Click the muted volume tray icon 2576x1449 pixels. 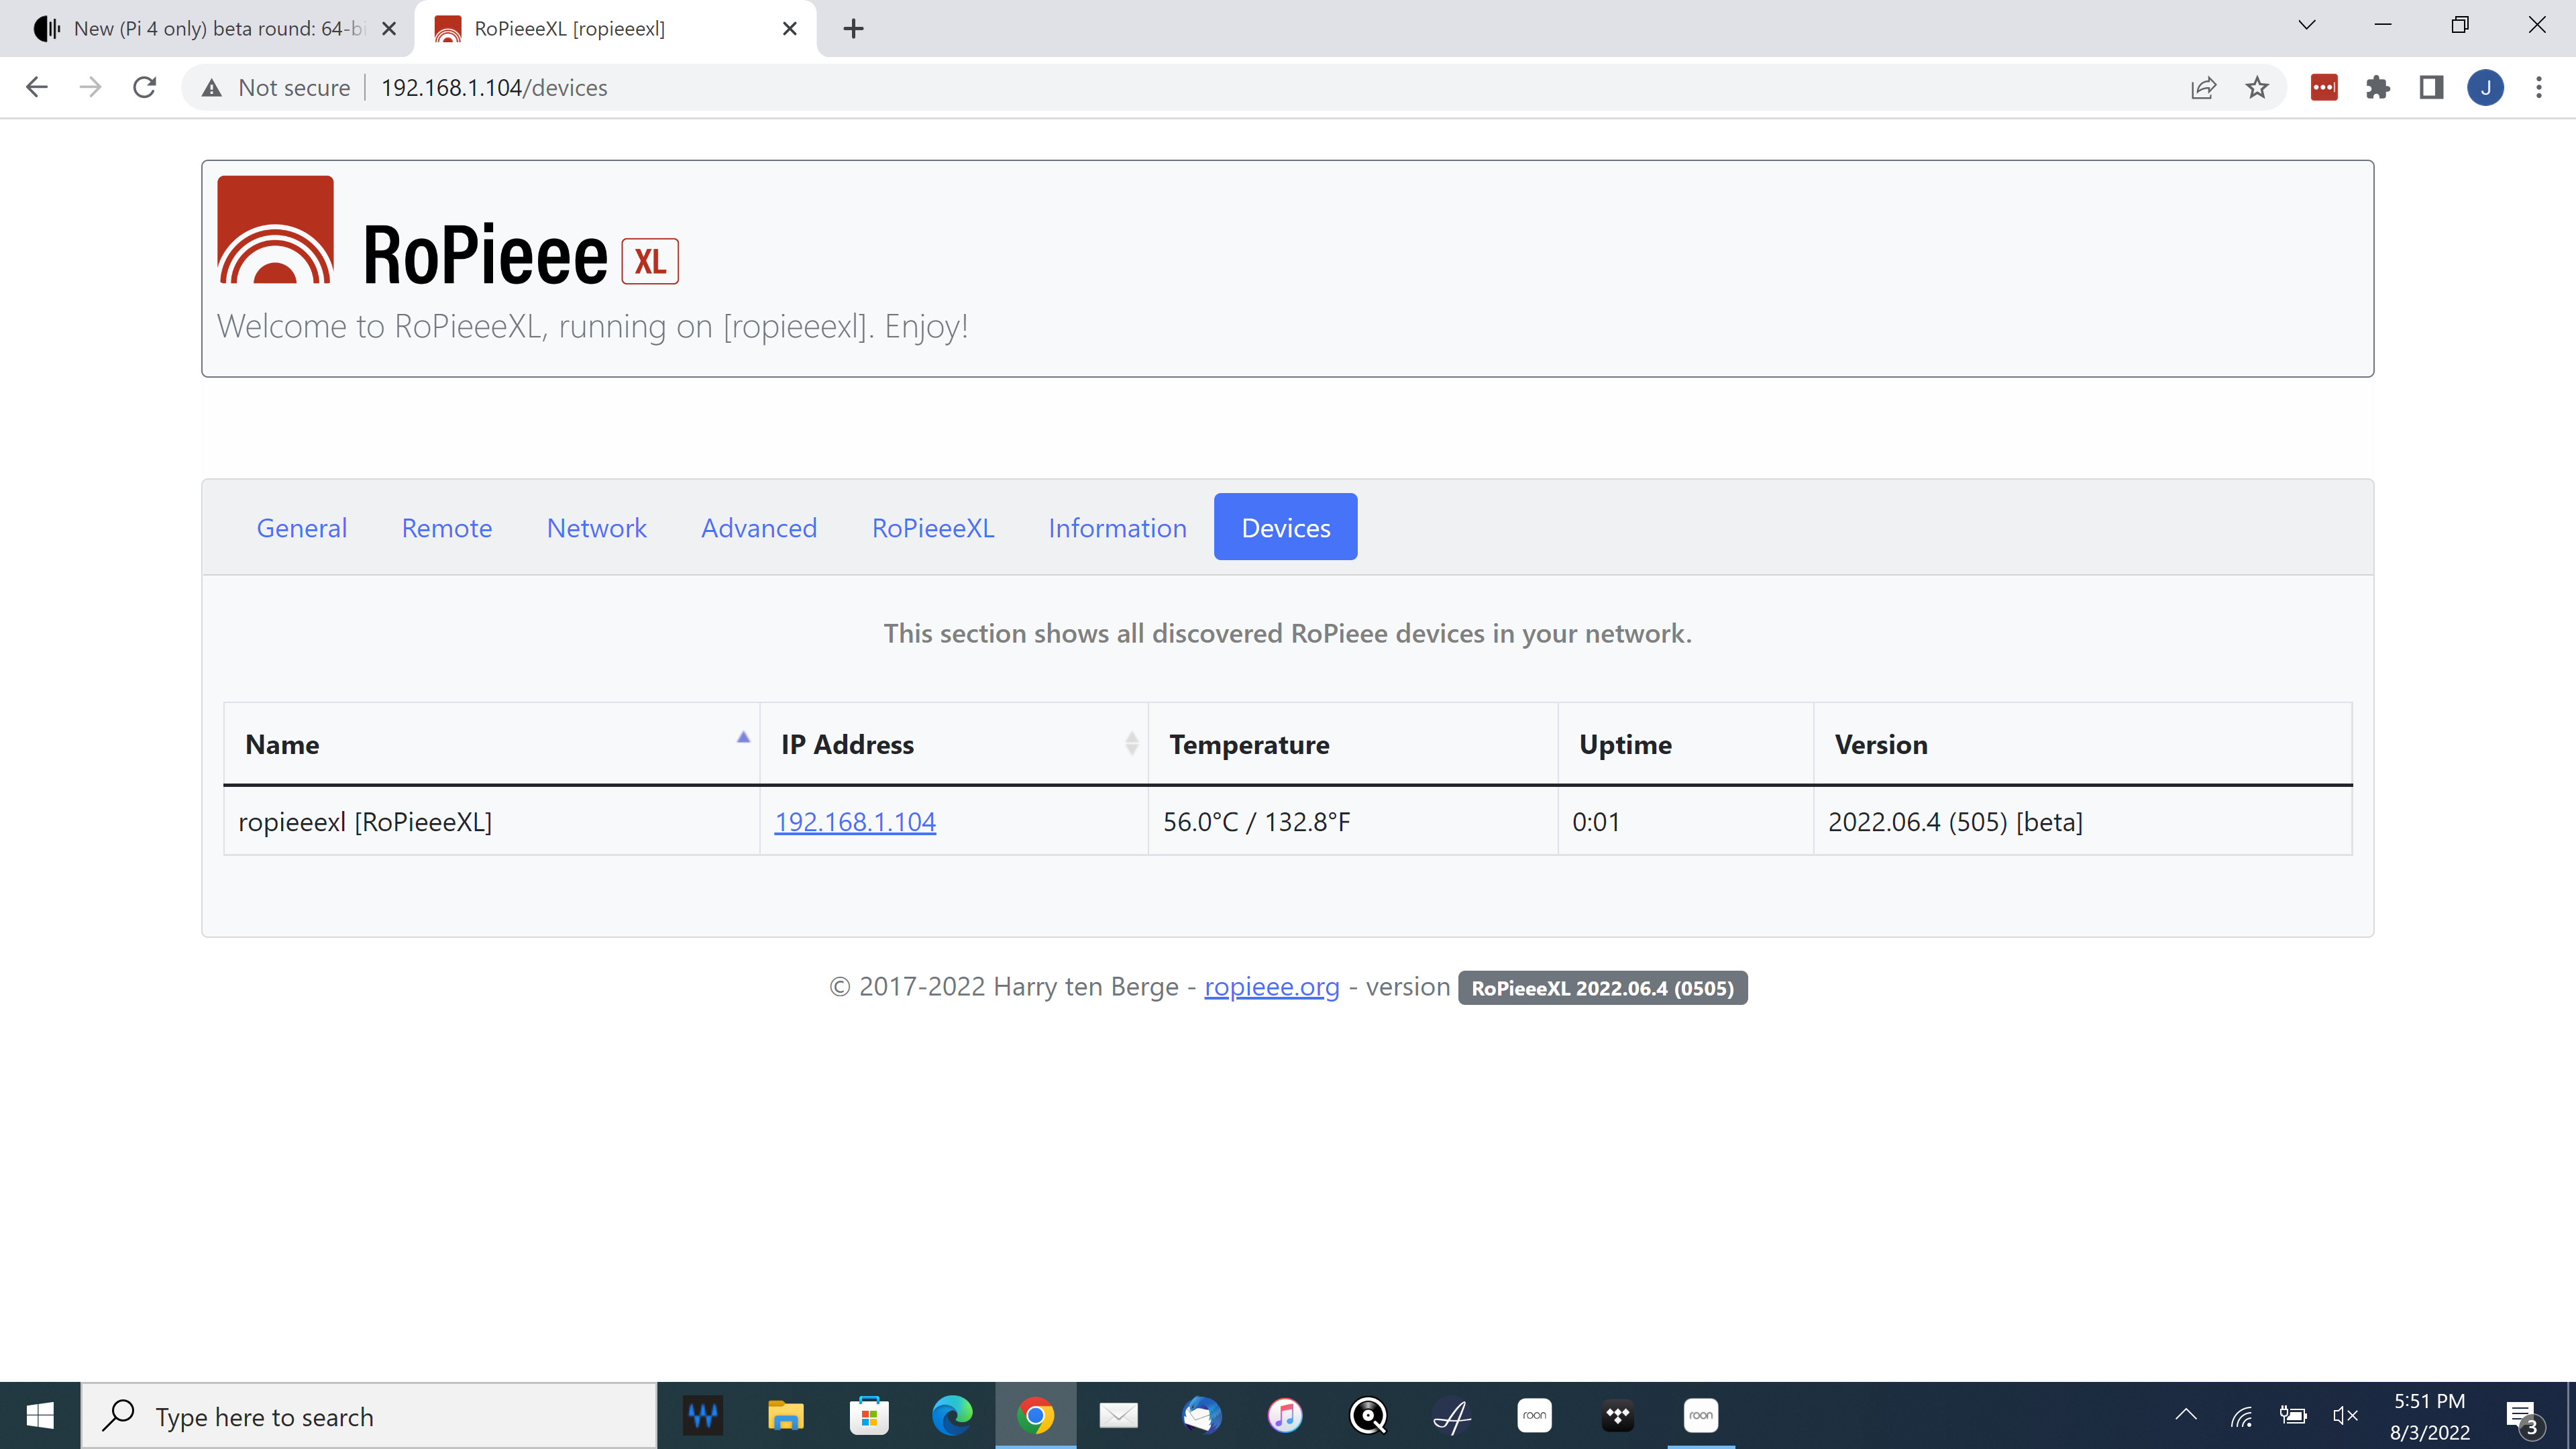[x=2345, y=1415]
